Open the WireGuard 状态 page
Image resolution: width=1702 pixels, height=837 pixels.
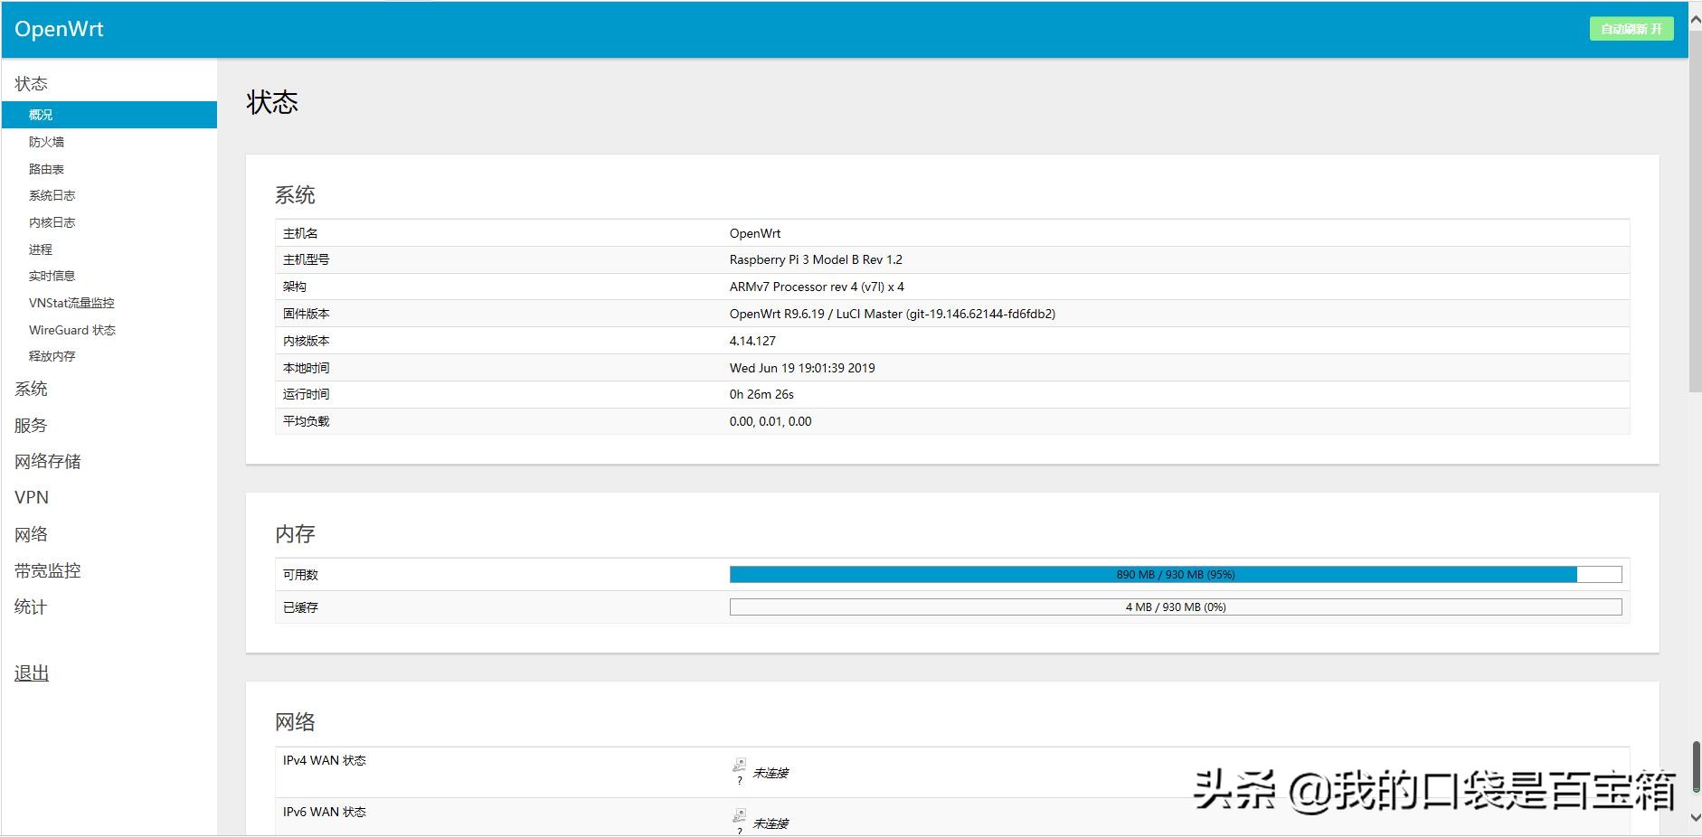[x=72, y=330]
